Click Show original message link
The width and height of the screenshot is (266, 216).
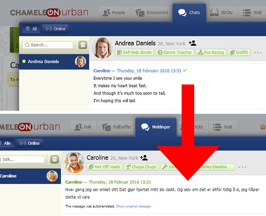[133, 206]
